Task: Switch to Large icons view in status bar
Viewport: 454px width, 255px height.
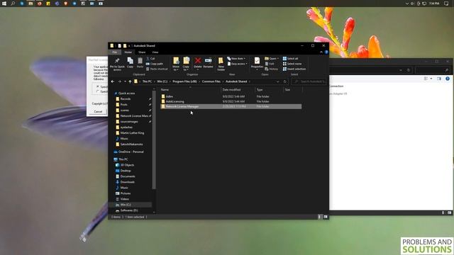Action: click(326, 217)
